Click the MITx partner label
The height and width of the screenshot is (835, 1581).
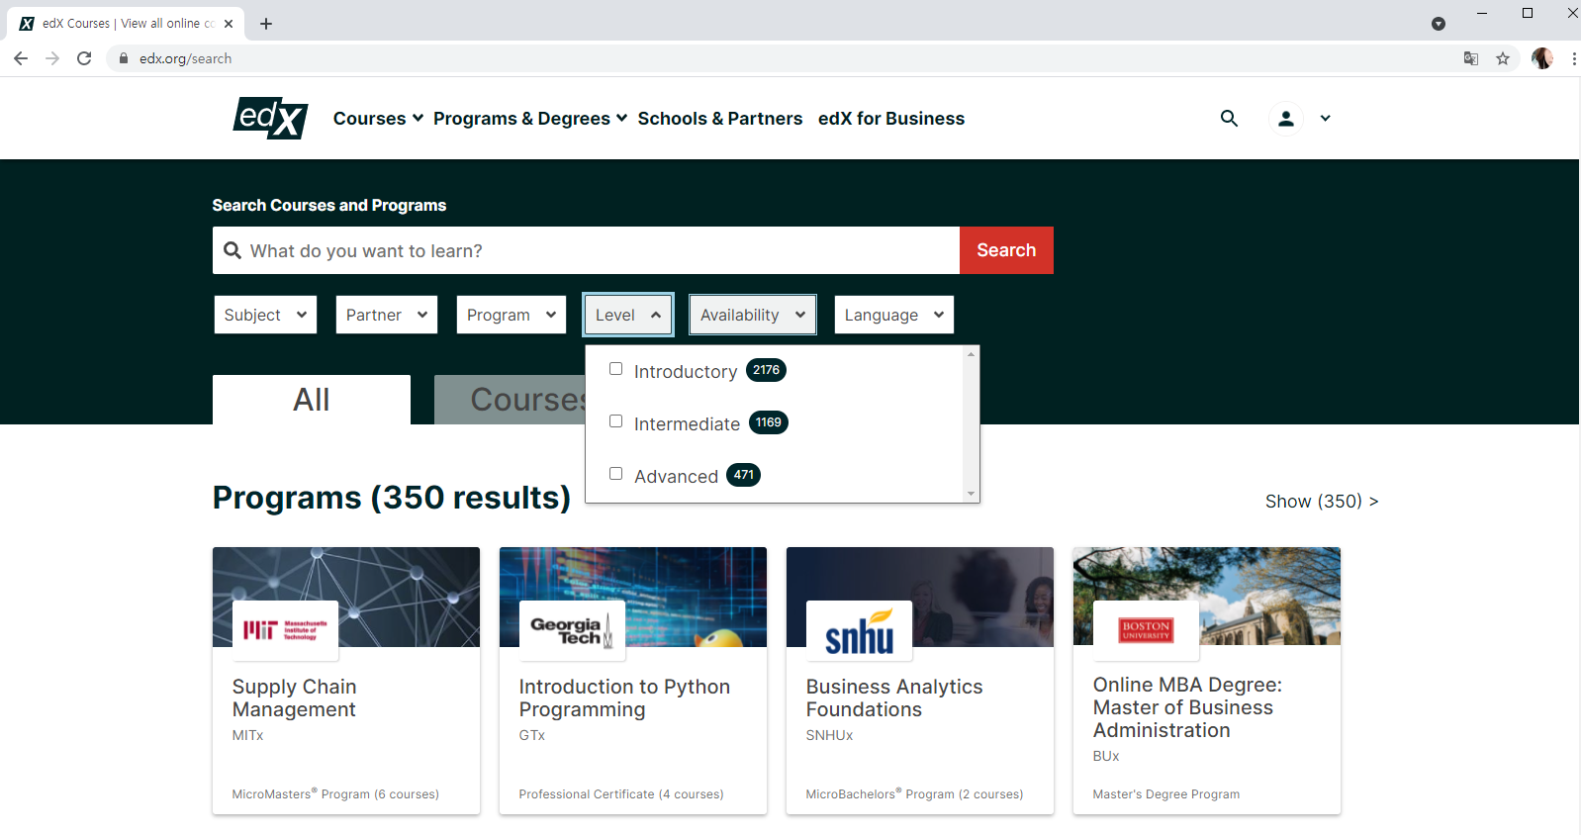point(247,735)
